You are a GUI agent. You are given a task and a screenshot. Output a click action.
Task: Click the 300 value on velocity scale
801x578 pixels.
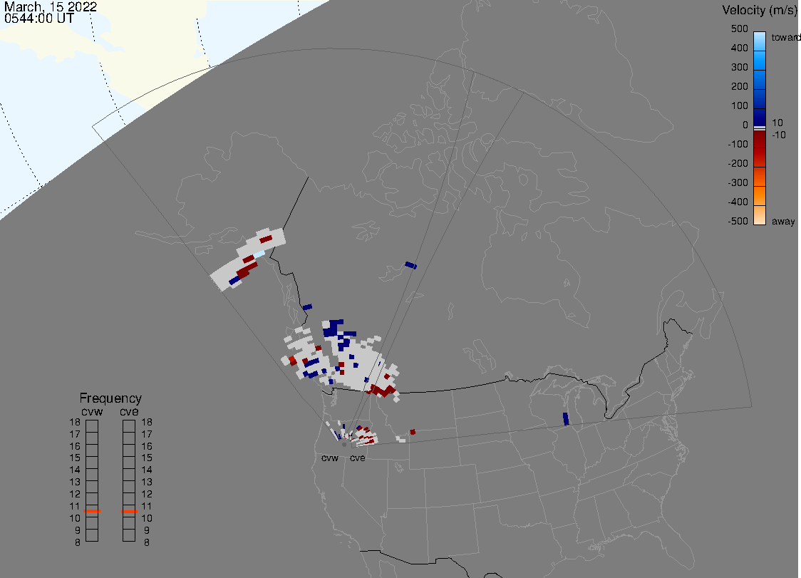point(739,68)
